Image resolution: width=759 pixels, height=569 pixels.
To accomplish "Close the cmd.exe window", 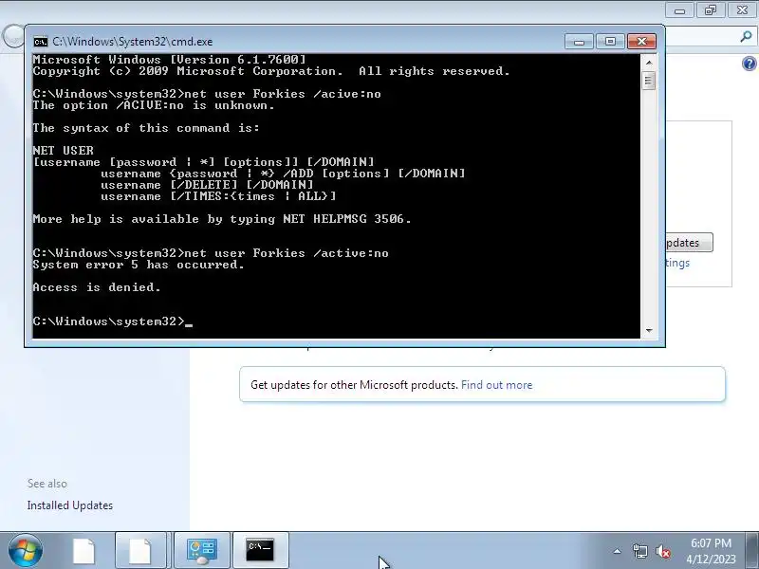I will [x=642, y=42].
